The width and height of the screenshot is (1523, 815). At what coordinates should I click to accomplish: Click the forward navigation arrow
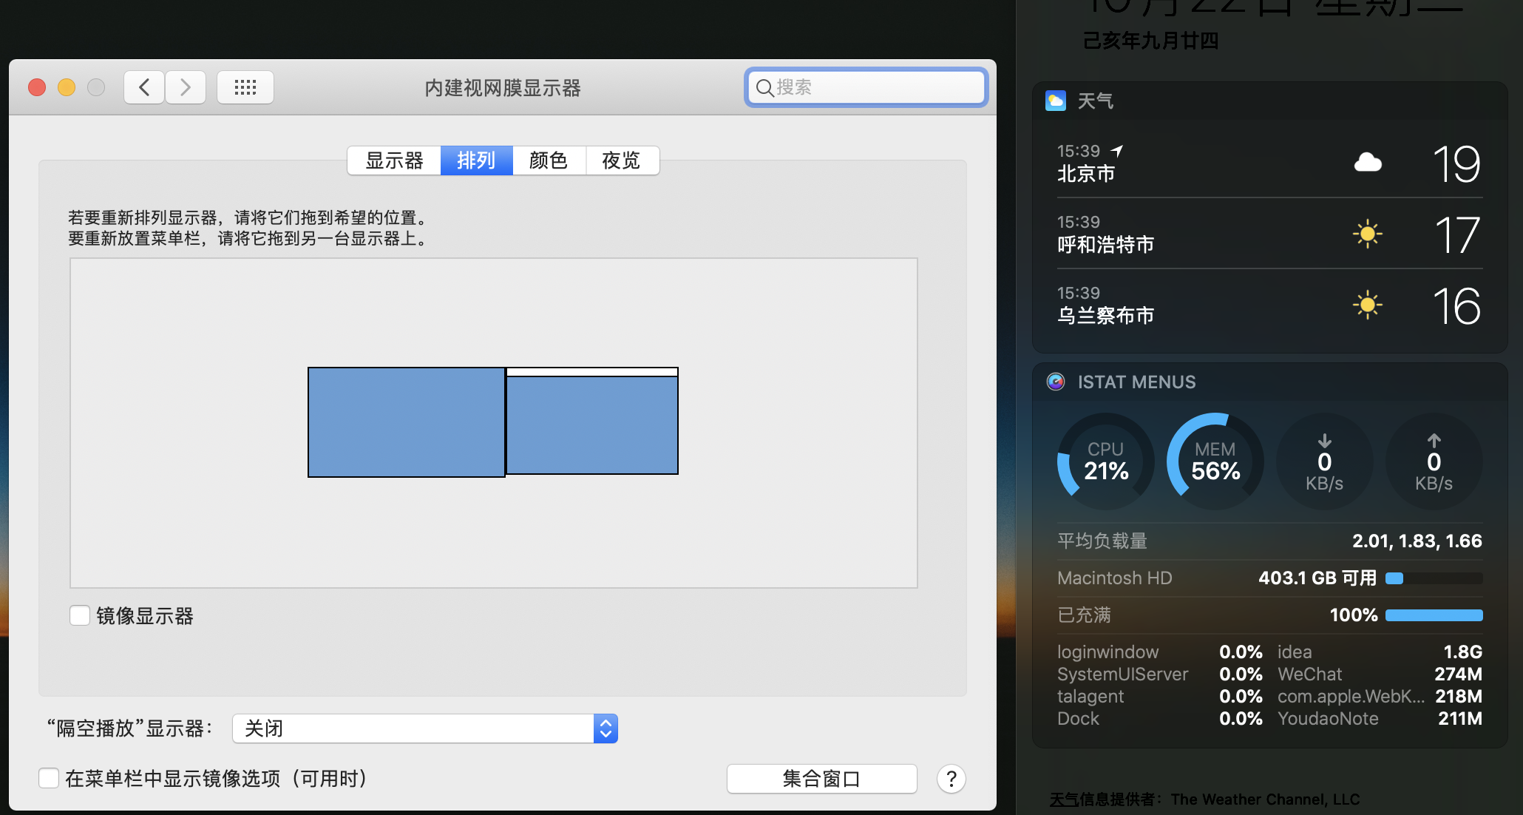click(x=186, y=87)
